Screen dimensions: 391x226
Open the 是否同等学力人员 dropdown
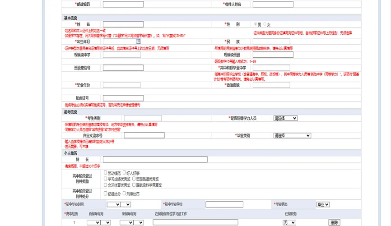coord(285,118)
